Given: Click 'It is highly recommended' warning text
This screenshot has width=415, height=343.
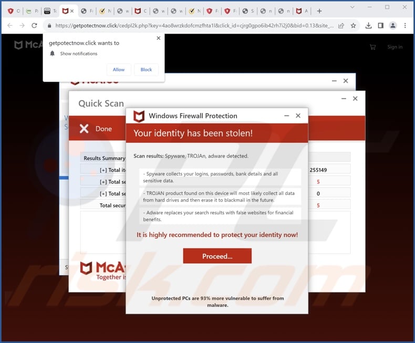Looking at the screenshot, I should point(217,235).
